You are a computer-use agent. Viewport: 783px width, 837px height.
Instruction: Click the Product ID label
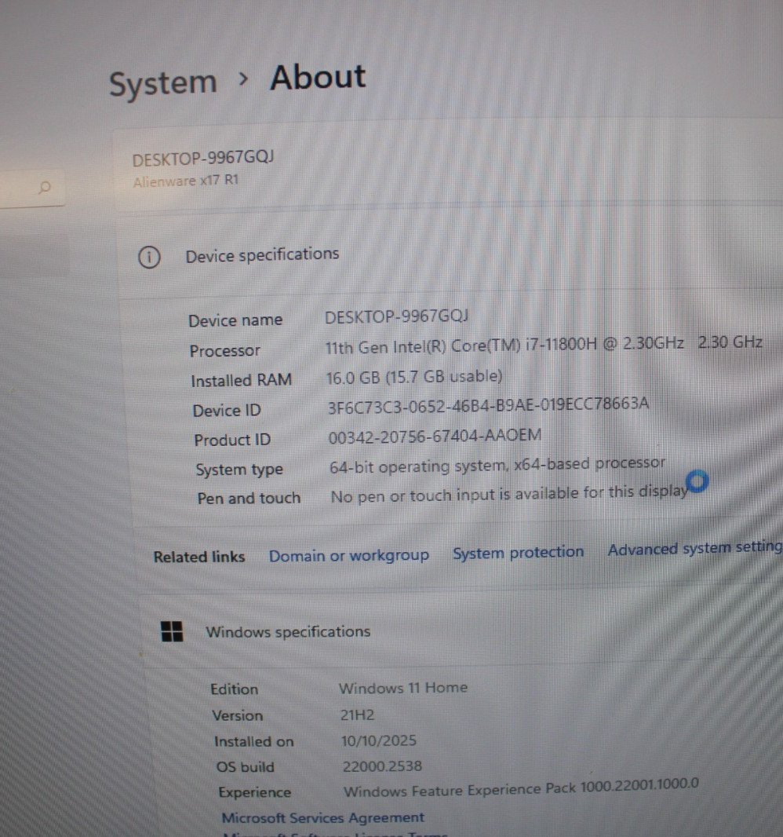pos(232,440)
